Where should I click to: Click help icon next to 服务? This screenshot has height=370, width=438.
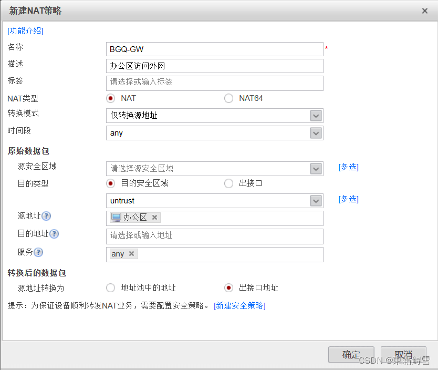pos(38,252)
